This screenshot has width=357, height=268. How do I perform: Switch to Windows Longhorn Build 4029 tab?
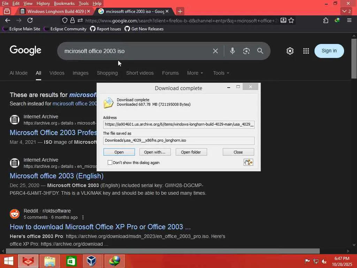pyautogui.click(x=55, y=11)
